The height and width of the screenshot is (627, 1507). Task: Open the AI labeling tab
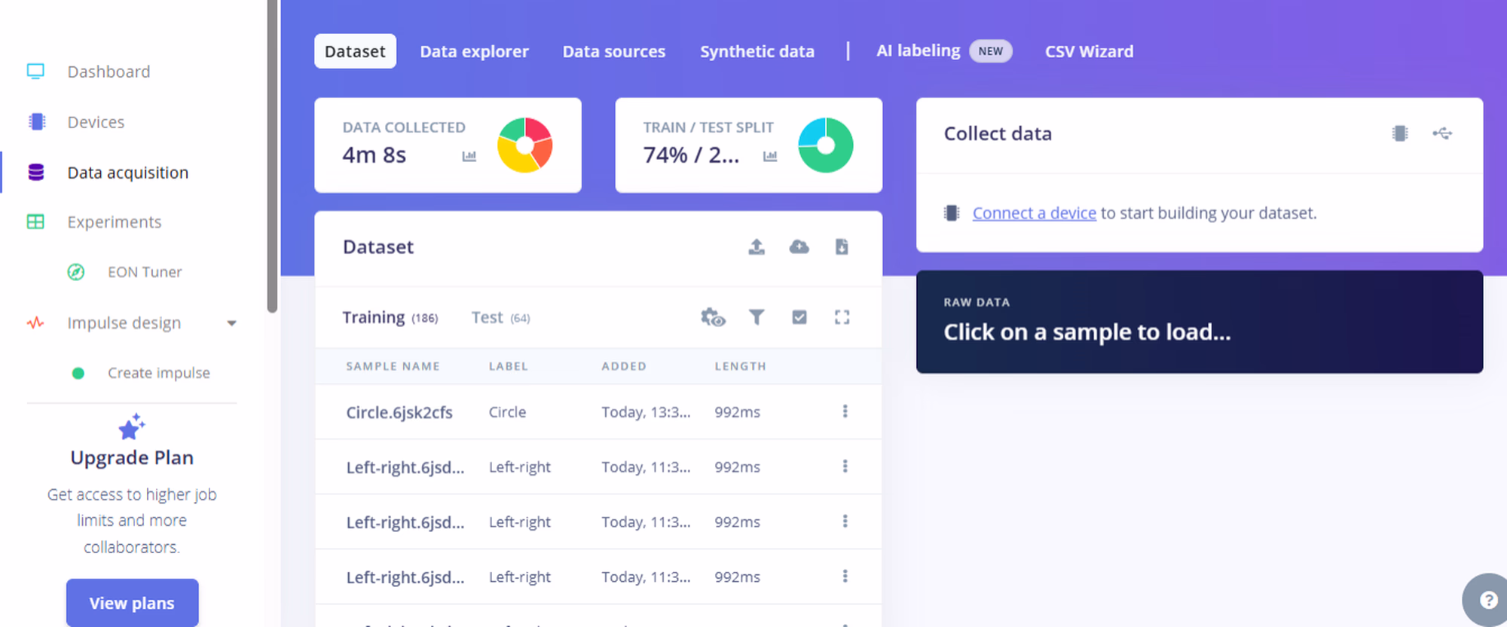coord(918,50)
